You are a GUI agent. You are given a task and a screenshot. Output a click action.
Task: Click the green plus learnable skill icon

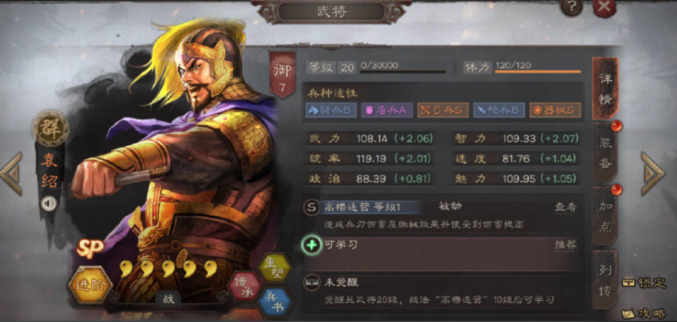coord(312,245)
